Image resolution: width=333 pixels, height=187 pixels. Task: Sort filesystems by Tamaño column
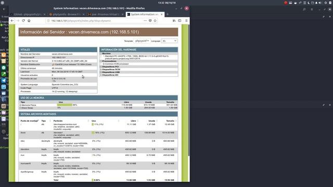point(170,121)
